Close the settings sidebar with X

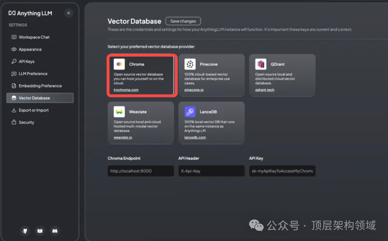pyautogui.click(x=69, y=13)
